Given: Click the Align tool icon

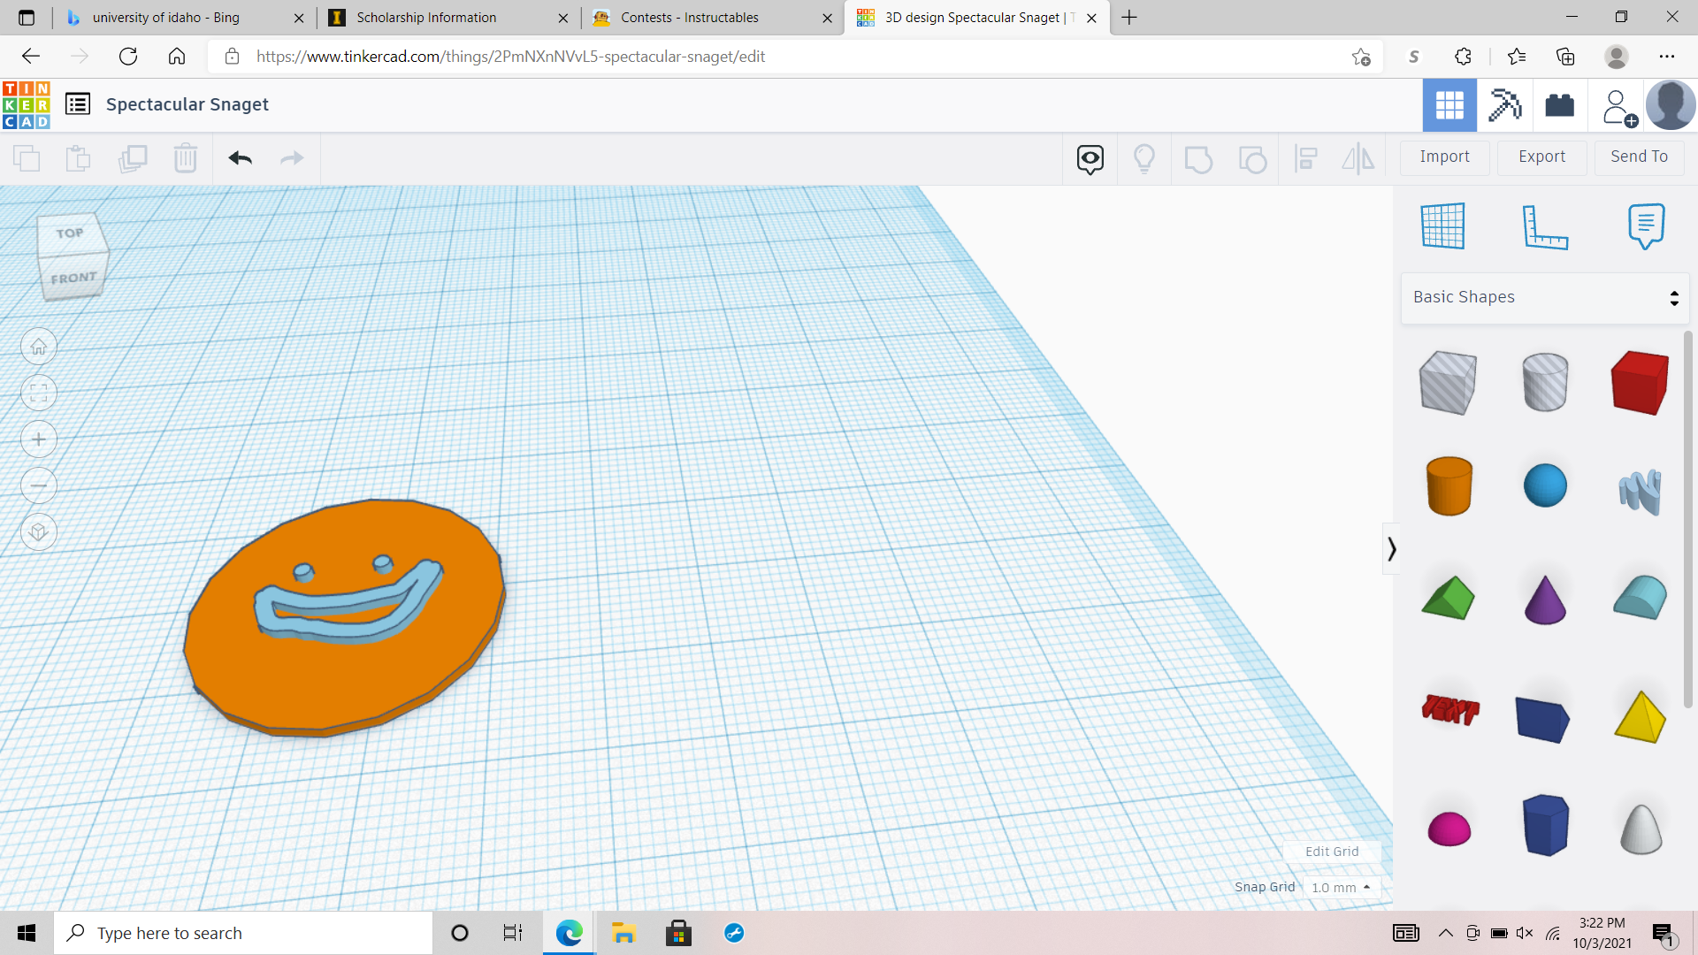Looking at the screenshot, I should [1306, 159].
